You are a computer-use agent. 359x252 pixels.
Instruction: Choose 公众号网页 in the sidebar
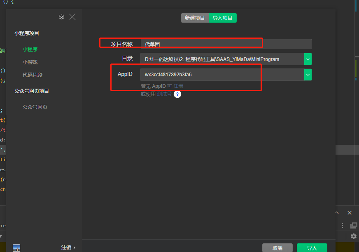coord(35,107)
